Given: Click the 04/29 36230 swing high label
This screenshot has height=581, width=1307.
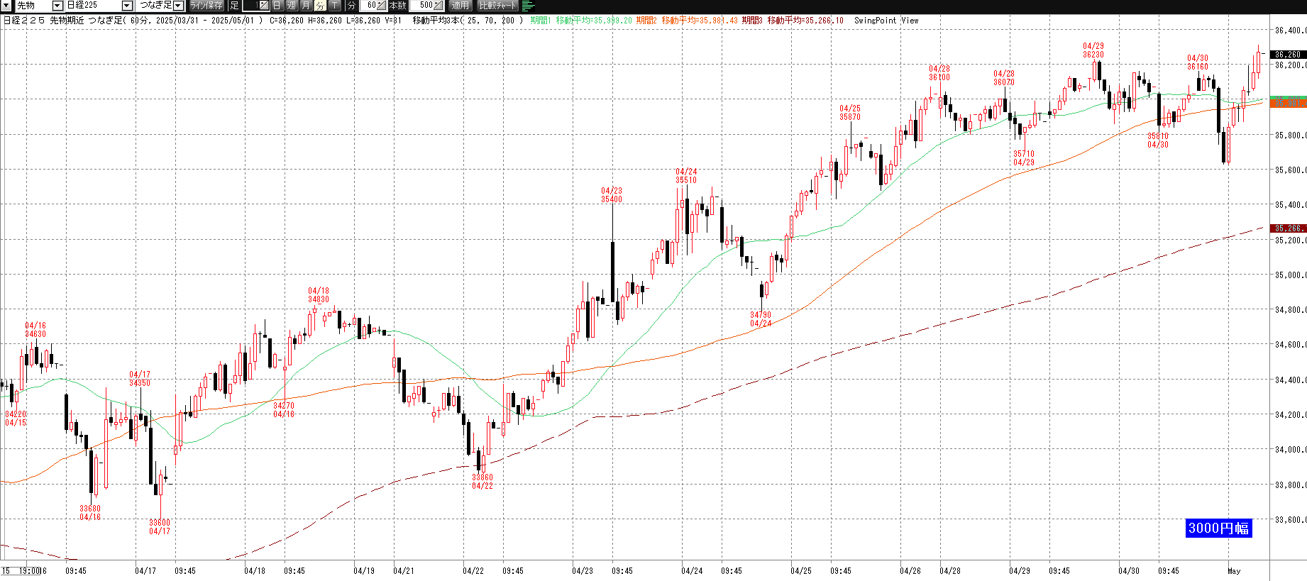Looking at the screenshot, I should point(1093,50).
